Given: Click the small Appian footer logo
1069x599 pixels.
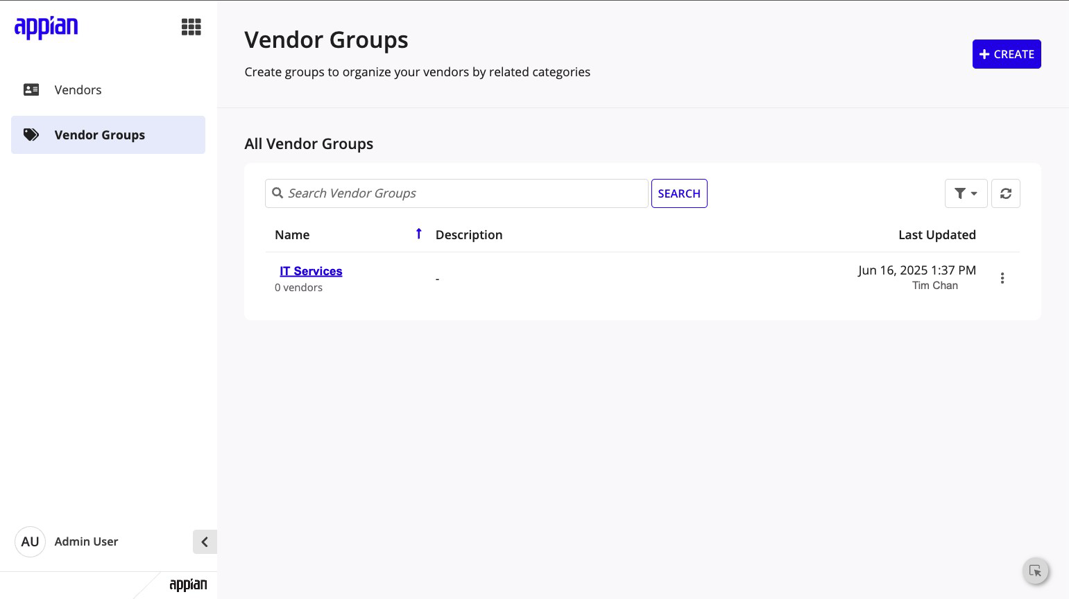Looking at the screenshot, I should (188, 584).
